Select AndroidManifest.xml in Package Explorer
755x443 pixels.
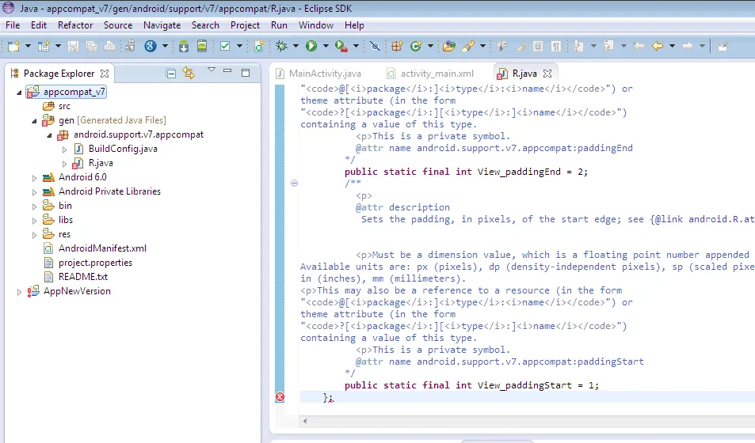[x=102, y=248]
